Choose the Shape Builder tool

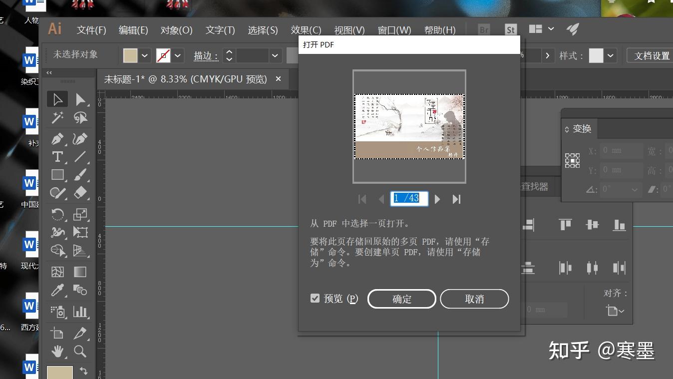coord(57,250)
